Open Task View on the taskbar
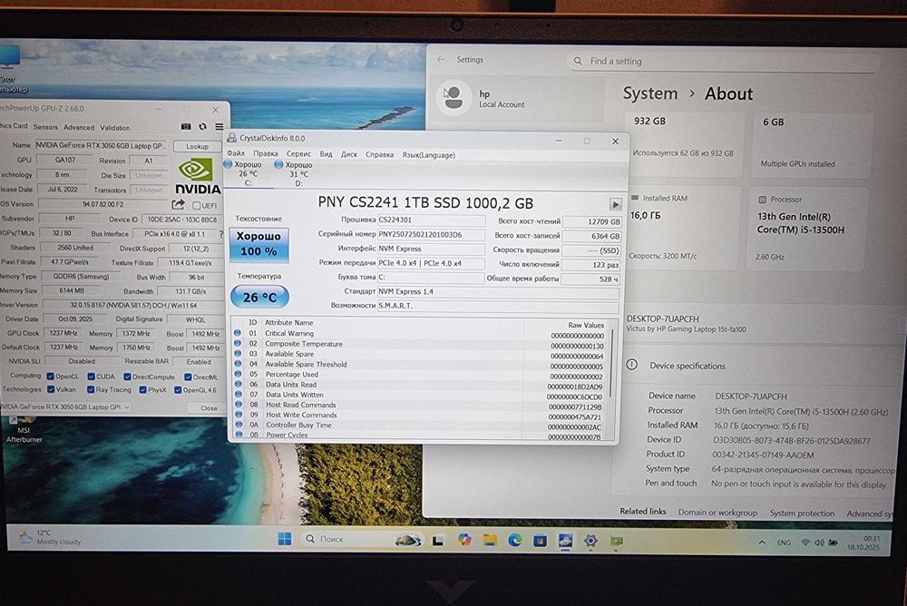Screen dimensions: 907x606 [x=438, y=541]
